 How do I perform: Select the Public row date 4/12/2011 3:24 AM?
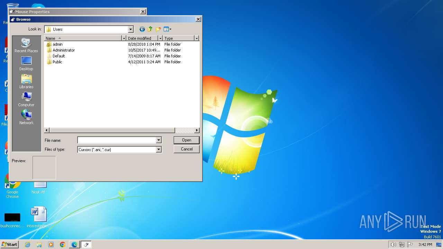(144, 62)
